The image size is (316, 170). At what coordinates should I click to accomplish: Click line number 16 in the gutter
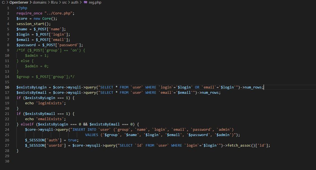(x=7, y=87)
